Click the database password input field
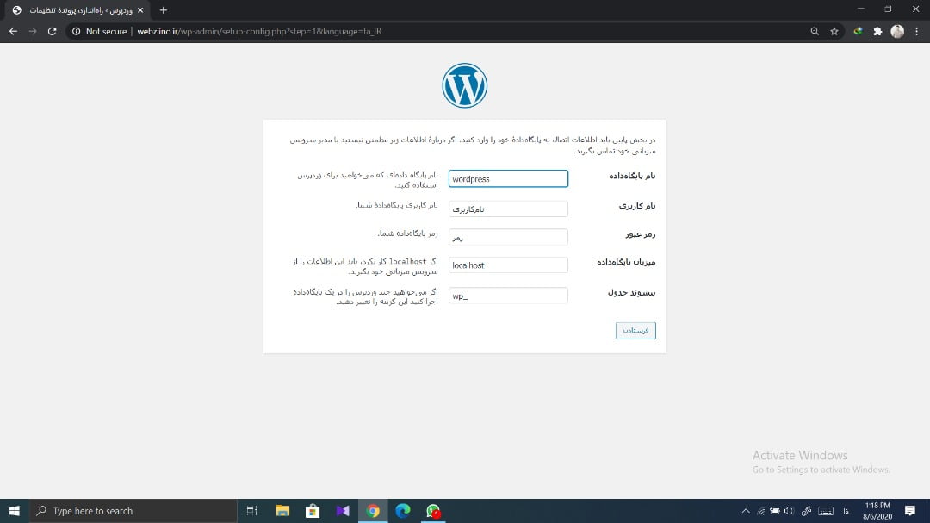 [508, 237]
